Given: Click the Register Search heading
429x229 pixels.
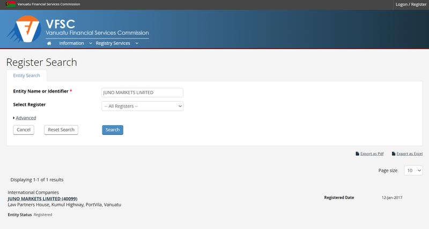Looking at the screenshot, I should tap(42, 62).
